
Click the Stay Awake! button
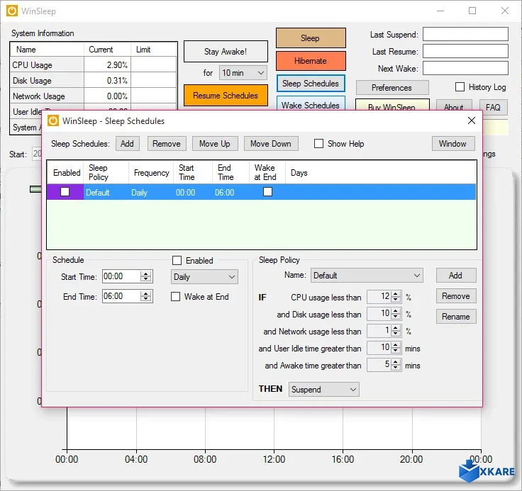pyautogui.click(x=226, y=52)
